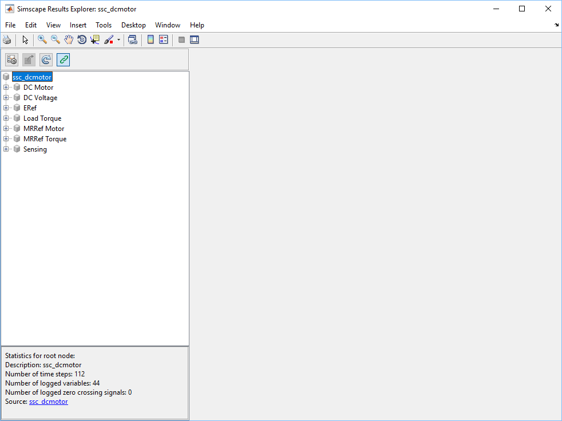Insert a legend from the toolbar

164,40
